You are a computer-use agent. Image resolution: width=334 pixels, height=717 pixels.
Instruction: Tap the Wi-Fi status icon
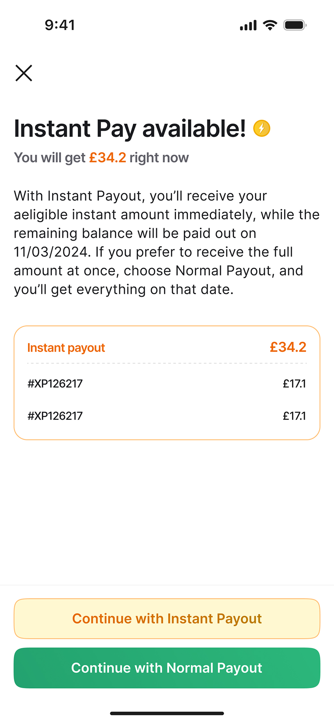coord(270,25)
